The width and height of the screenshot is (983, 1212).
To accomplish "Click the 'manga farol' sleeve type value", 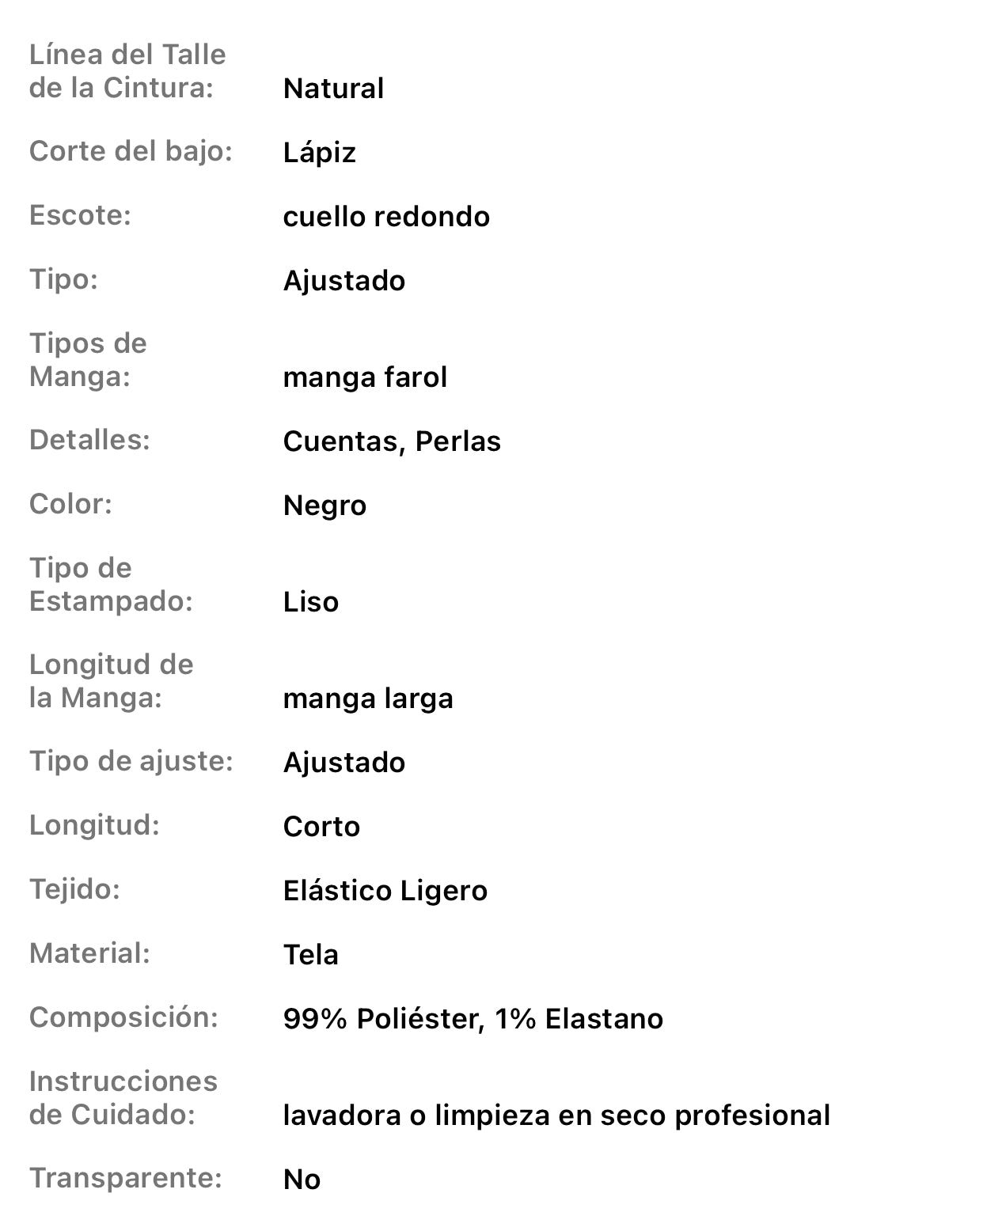I will 365,377.
